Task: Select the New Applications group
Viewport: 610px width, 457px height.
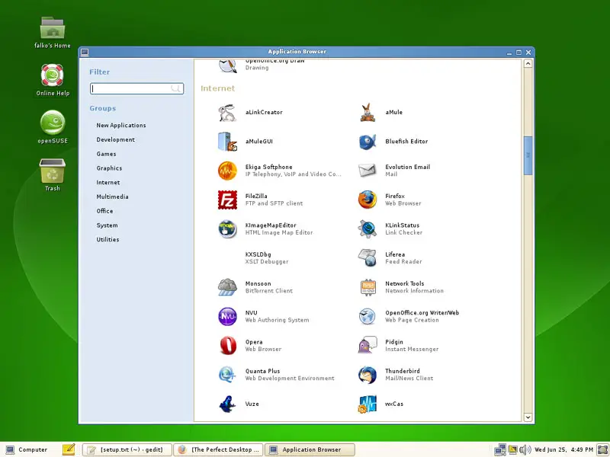Action: (121, 125)
